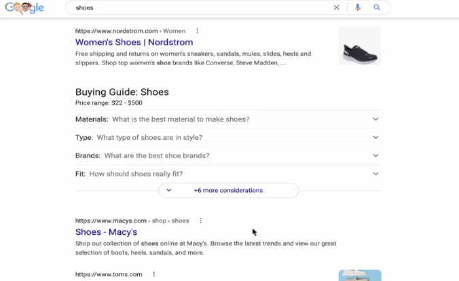Open the three-dot menu for the Nordstrom result

(198, 31)
